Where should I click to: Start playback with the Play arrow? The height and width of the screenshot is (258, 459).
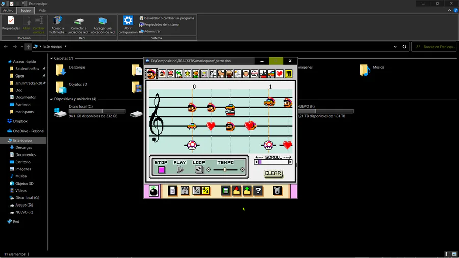180,169
